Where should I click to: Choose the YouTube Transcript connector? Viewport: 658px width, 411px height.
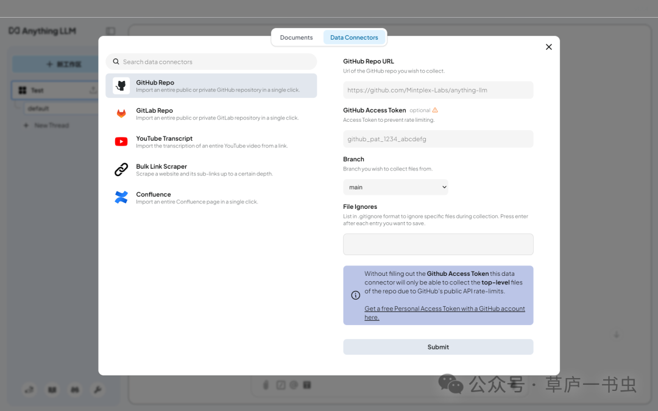(211, 142)
